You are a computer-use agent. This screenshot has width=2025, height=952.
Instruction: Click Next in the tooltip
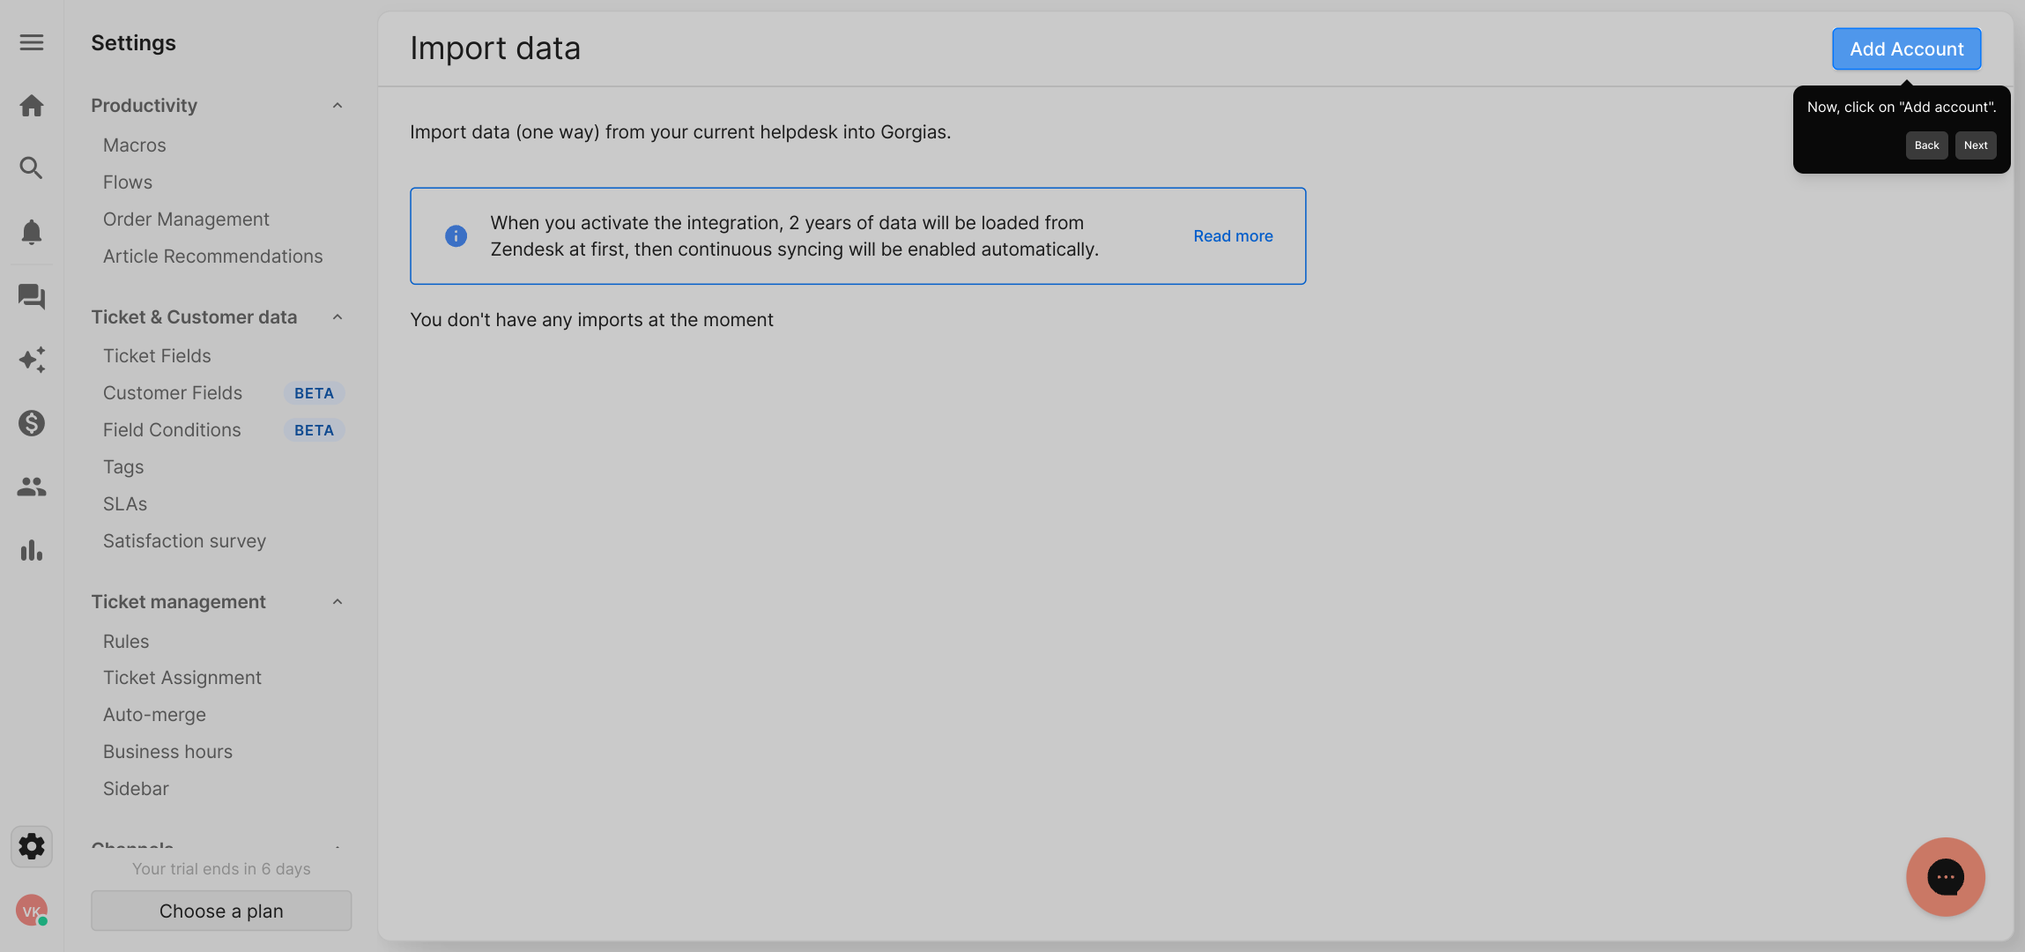(x=1976, y=145)
